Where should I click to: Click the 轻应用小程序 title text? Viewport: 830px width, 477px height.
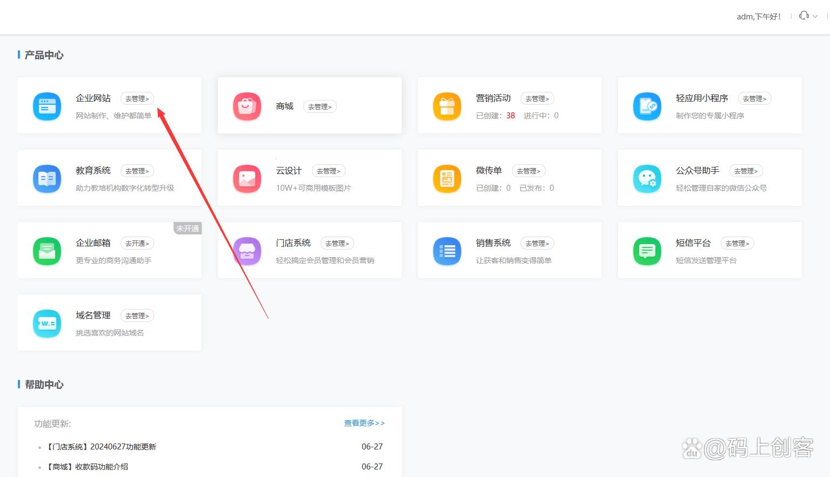[x=702, y=98]
